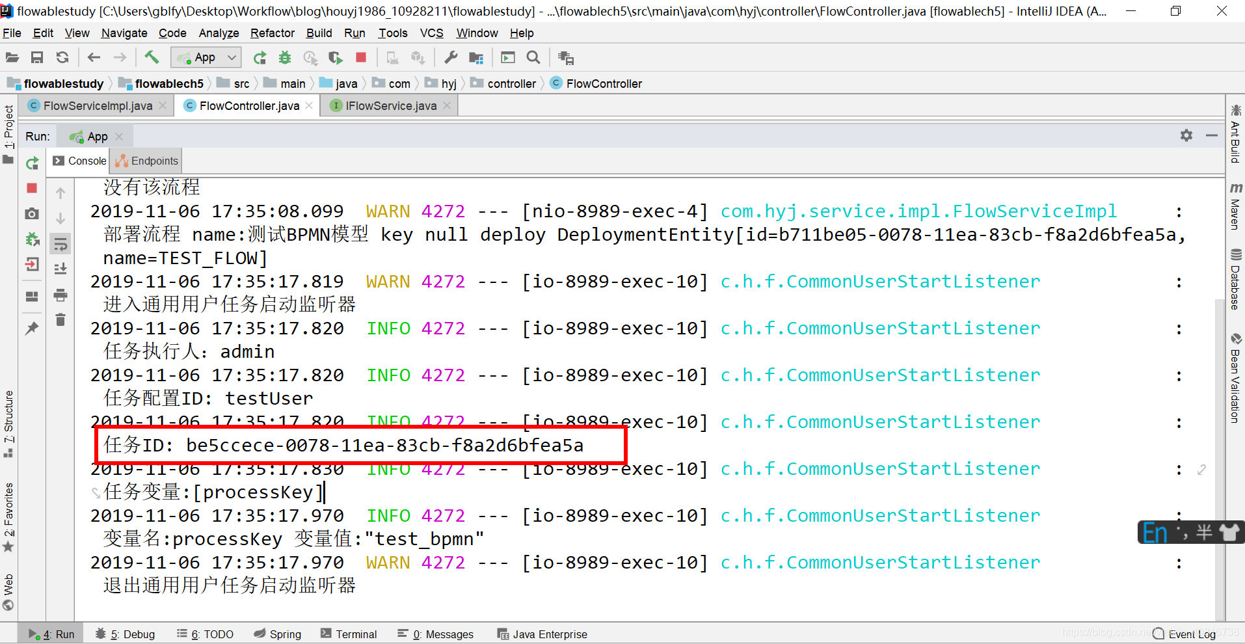This screenshot has width=1245, height=644.
Task: Open Terminal tool window
Action: coord(349,634)
